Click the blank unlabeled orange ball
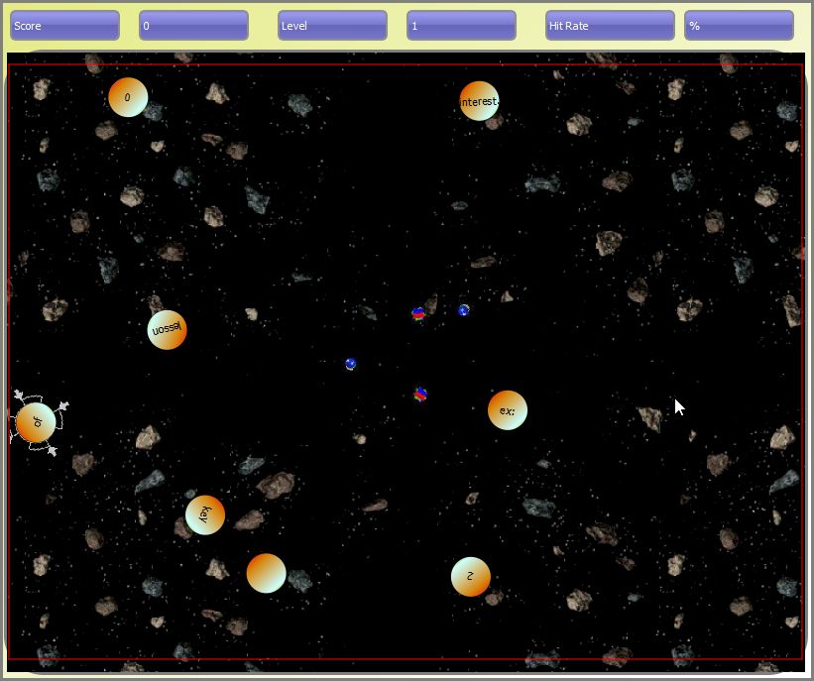This screenshot has height=681, width=814. point(267,571)
